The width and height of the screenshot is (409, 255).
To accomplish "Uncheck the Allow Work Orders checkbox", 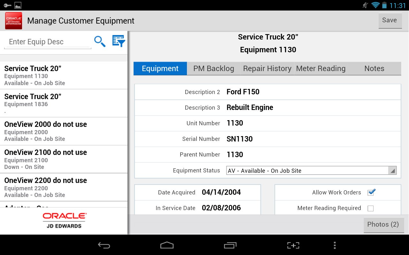I will click(371, 192).
